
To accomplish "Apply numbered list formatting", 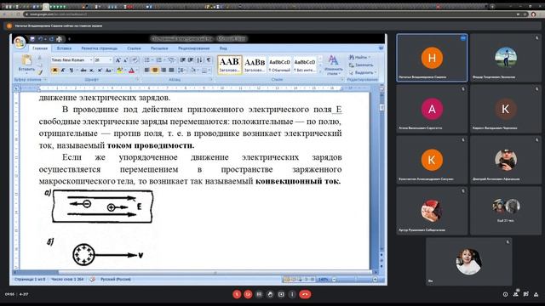I will [159, 60].
